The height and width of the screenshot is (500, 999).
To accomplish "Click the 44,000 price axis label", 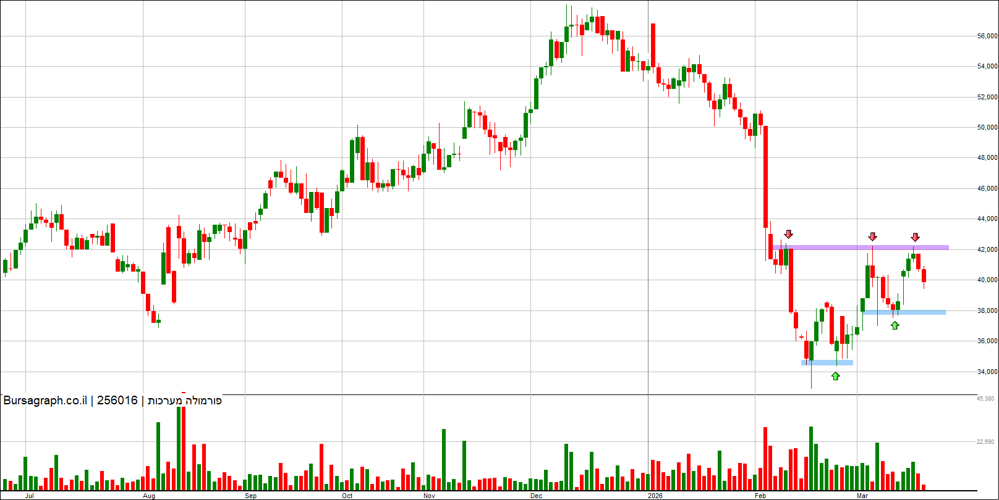I will point(987,219).
